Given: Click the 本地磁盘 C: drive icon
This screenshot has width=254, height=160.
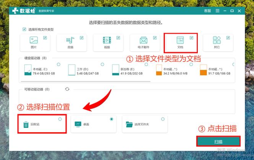Looking at the screenshot, I should click(x=28, y=70).
